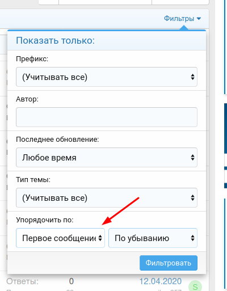Screen dimensions: 227x291
Task: Open the Первое сообщение sort dropdown
Action: coord(60,238)
